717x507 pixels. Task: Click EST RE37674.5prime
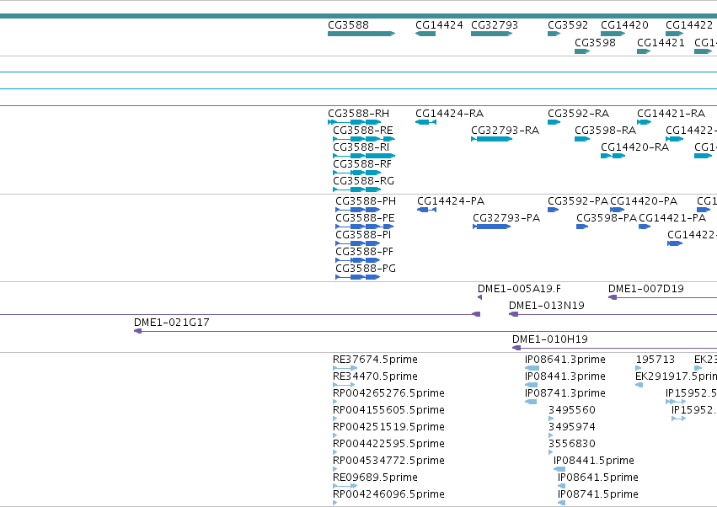(x=345, y=368)
